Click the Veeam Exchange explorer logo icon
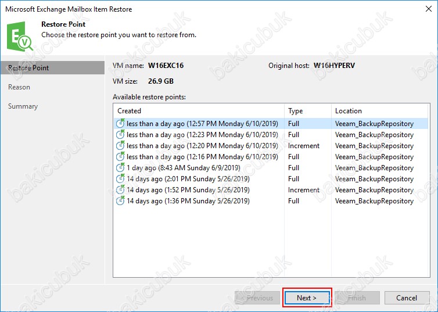438x312 pixels. click(20, 36)
